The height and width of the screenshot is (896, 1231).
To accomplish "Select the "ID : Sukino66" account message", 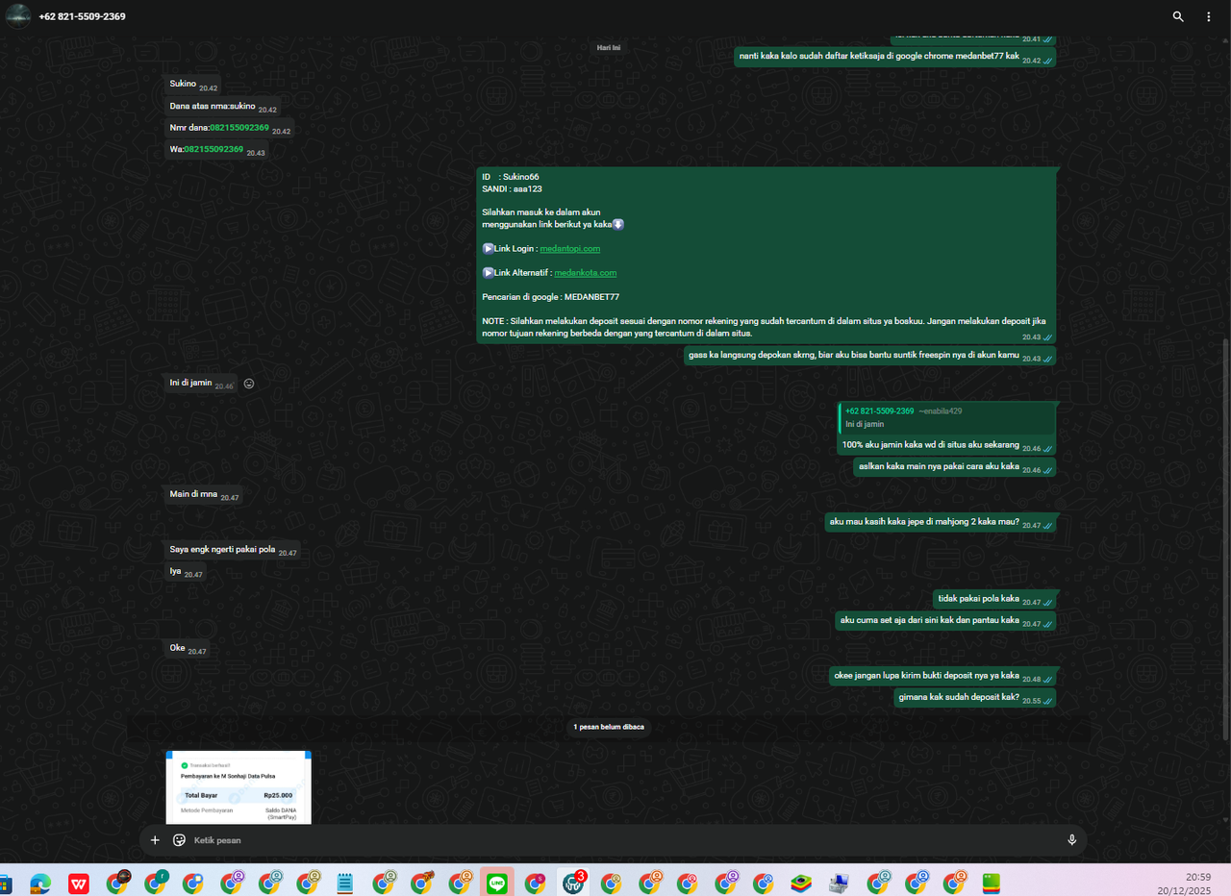I will click(x=766, y=255).
